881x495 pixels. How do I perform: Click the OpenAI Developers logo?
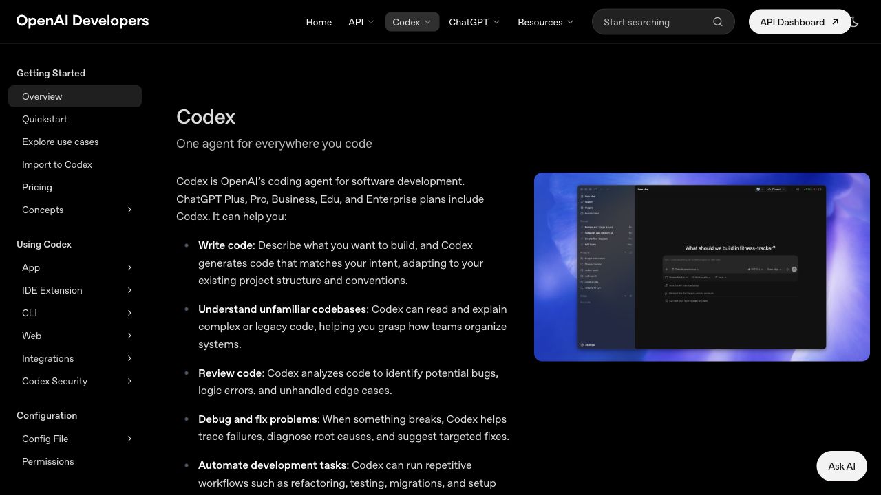point(83,21)
